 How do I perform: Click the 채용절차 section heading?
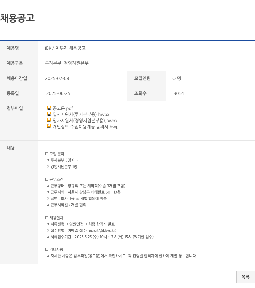tap(54, 218)
